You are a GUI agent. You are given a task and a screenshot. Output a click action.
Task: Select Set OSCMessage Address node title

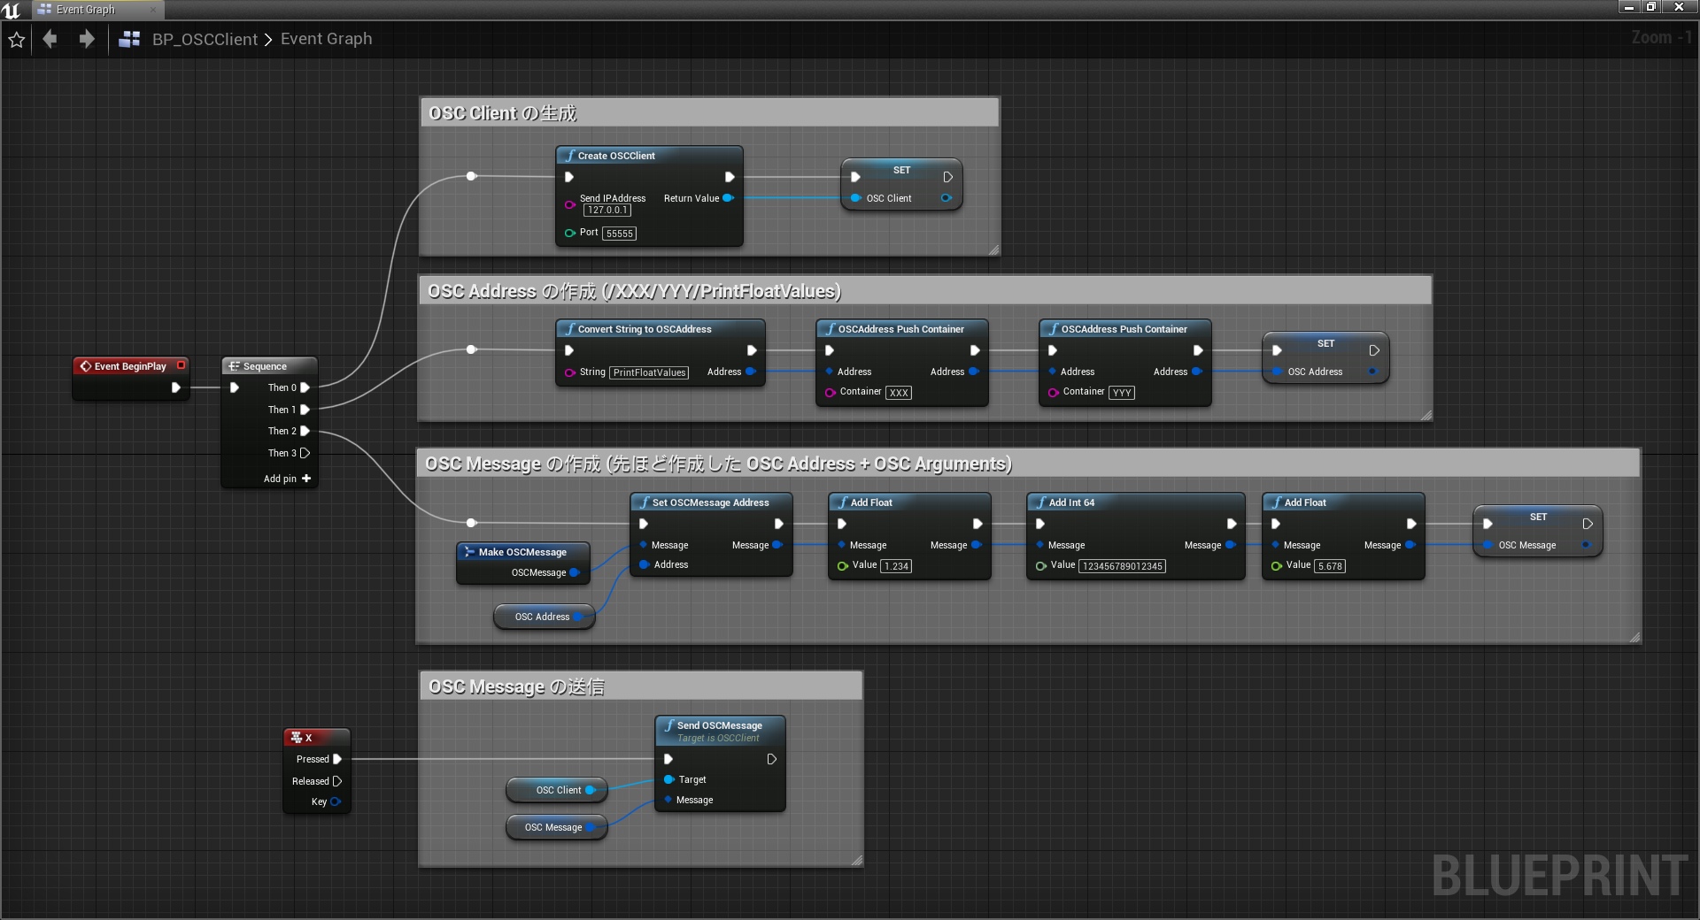click(710, 502)
